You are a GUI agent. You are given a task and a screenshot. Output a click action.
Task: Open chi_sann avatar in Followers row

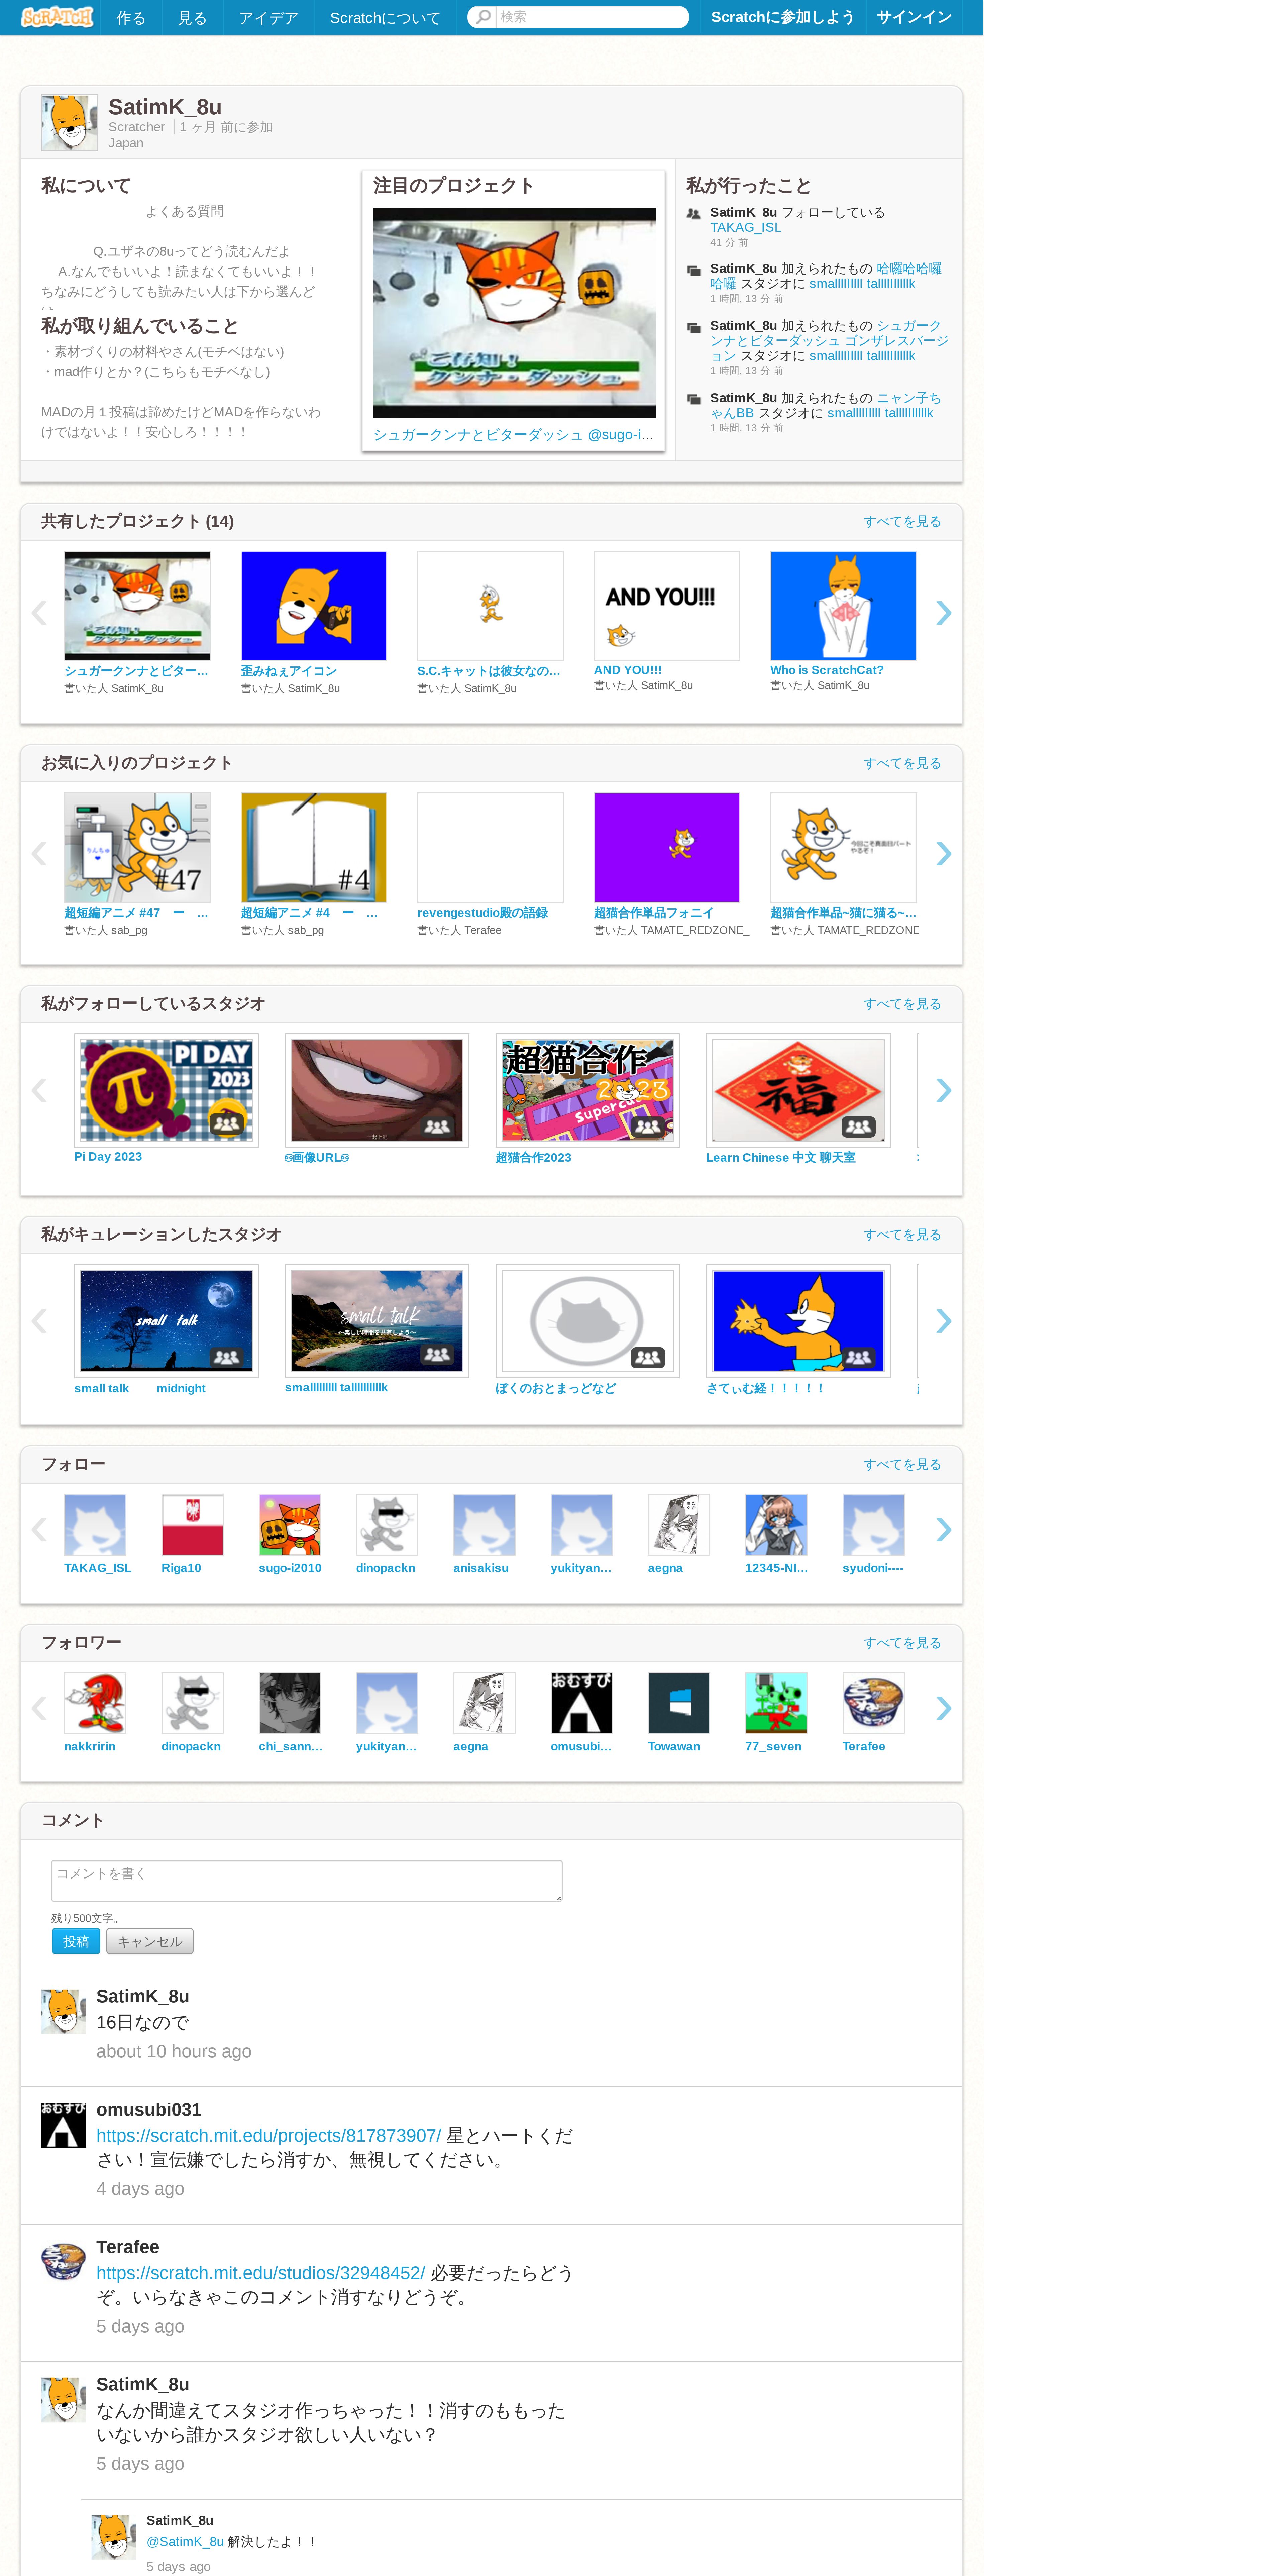pos(290,1703)
